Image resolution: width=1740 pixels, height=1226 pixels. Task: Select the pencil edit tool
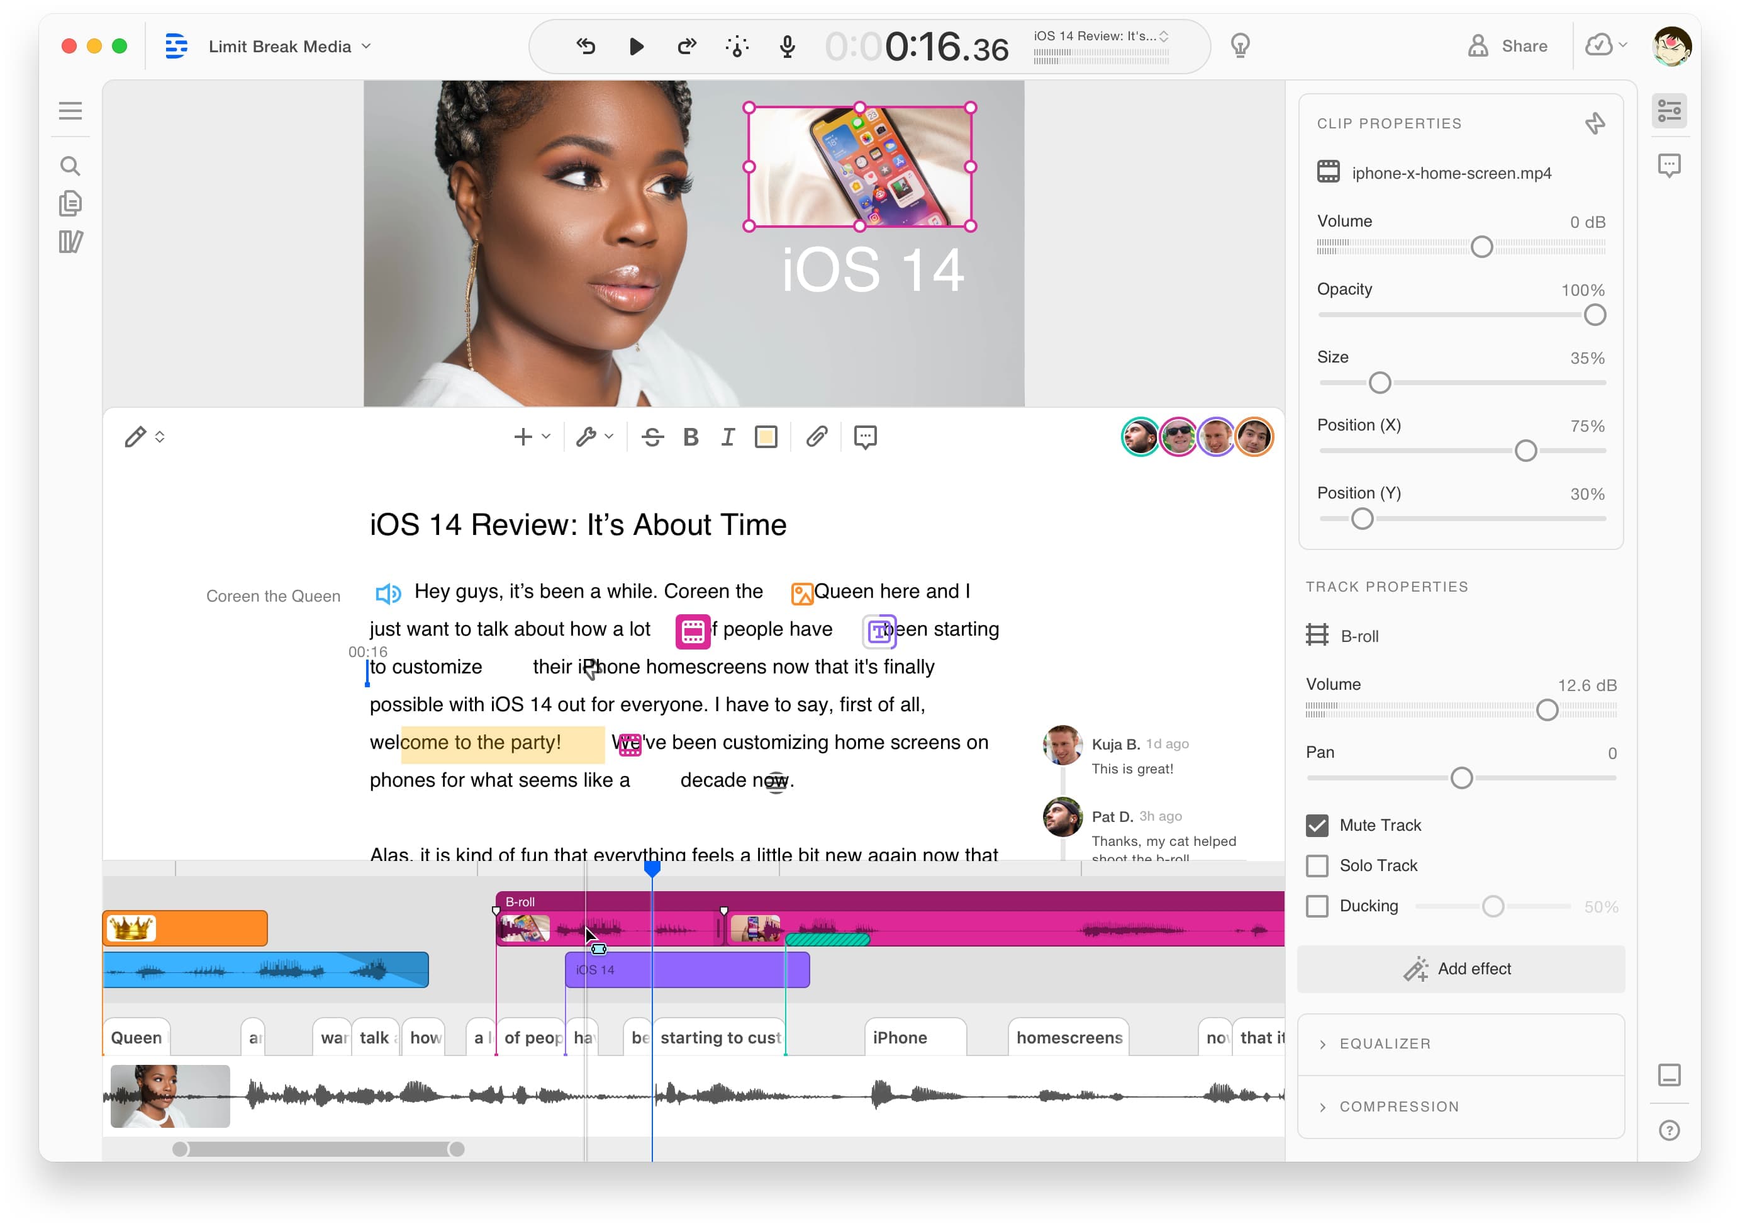point(134,437)
